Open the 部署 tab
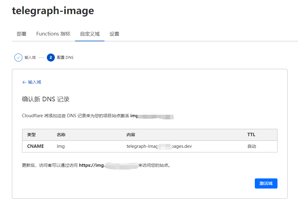Screen dimensions: 298x213 click(x=21, y=34)
